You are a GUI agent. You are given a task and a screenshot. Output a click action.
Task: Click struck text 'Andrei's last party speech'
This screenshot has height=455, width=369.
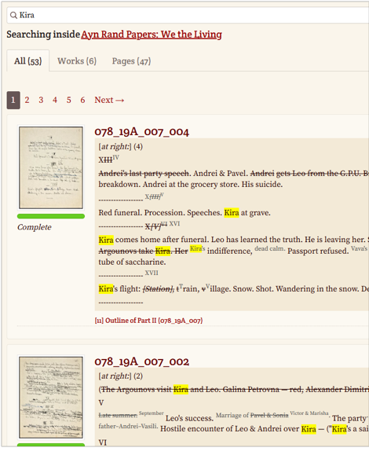pyautogui.click(x=144, y=174)
